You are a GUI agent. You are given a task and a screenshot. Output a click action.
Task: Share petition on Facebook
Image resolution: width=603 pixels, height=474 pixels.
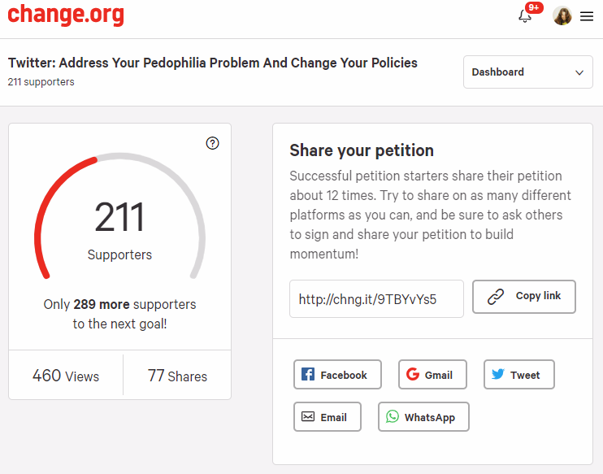coord(337,375)
